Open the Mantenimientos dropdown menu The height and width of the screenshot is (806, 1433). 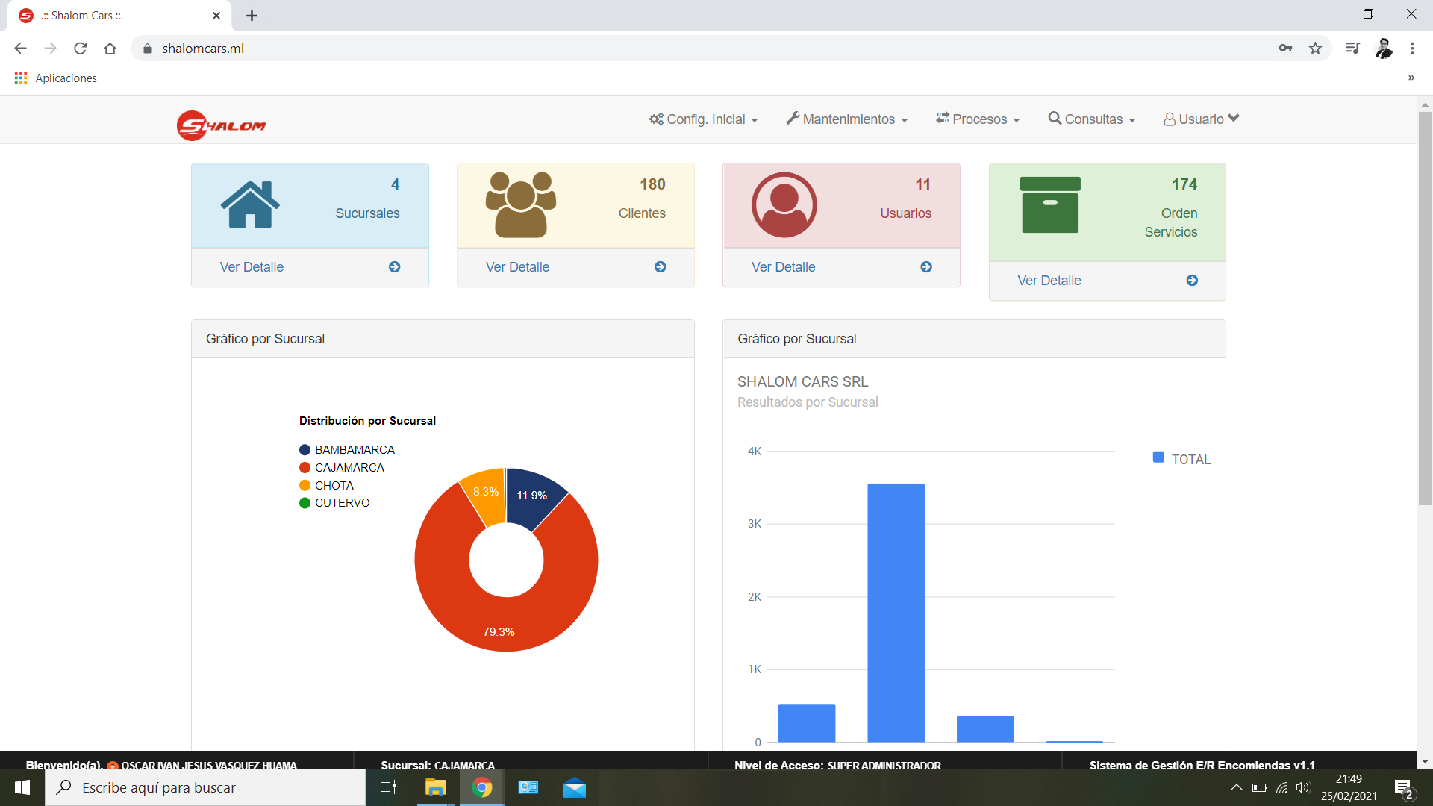847,119
